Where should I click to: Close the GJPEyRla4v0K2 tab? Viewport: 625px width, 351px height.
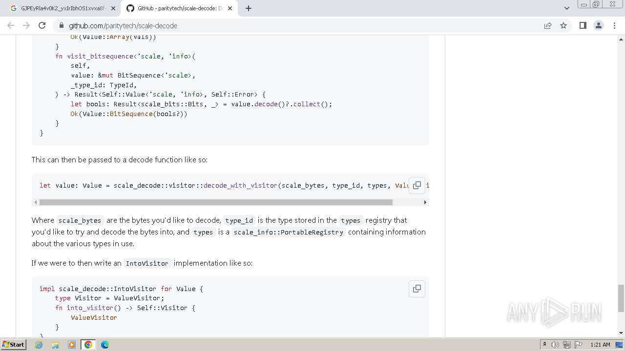[x=113, y=8]
